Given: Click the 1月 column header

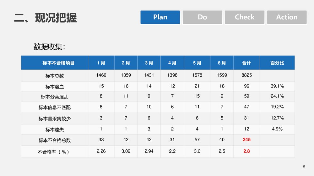Looking at the screenshot, I should pyautogui.click(x=101, y=63).
